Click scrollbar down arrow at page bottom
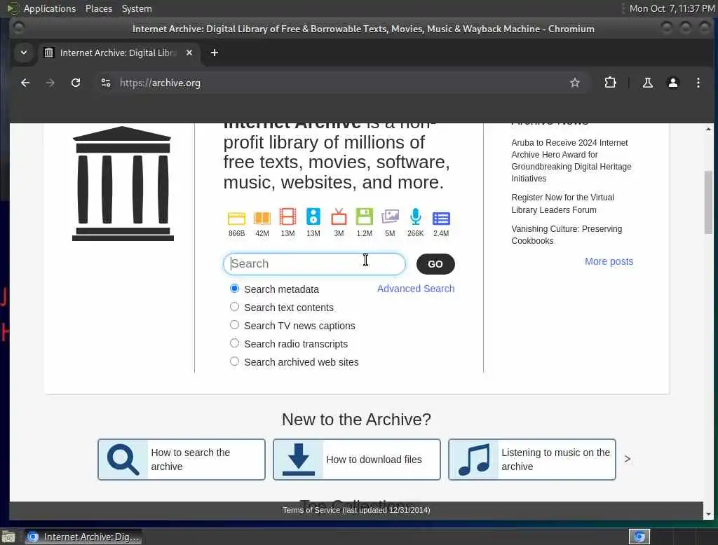Image resolution: width=718 pixels, height=545 pixels. pyautogui.click(x=708, y=514)
